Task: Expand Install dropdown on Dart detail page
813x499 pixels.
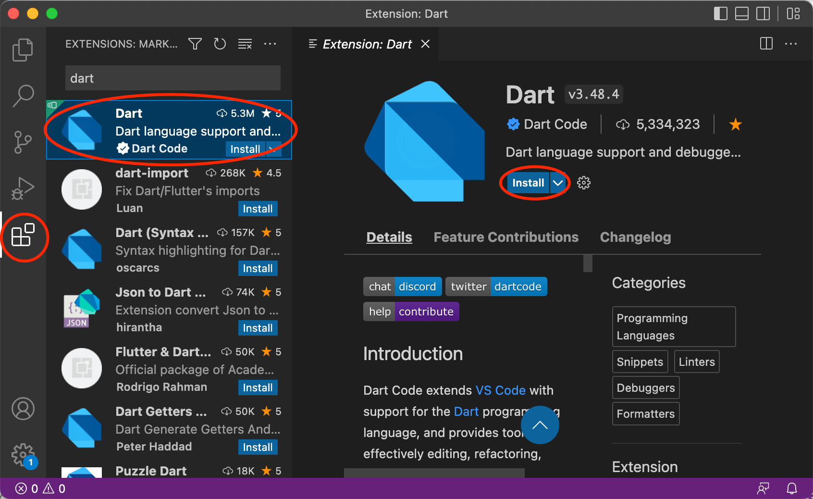Action: pos(558,183)
